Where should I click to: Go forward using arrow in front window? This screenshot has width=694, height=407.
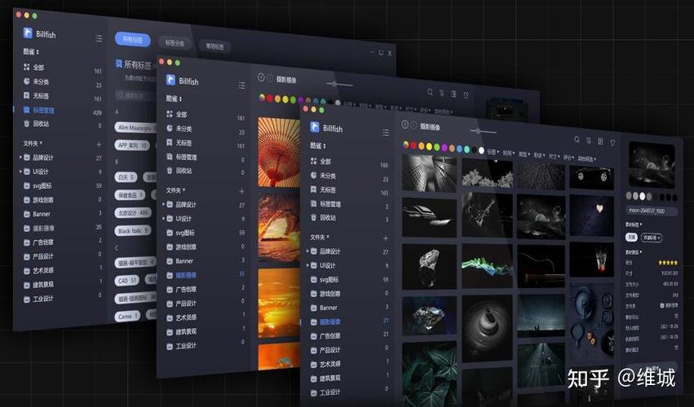point(413,125)
